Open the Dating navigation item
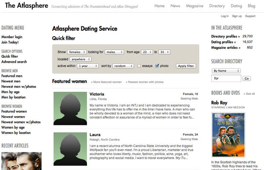Viewport: 264px width, 170px height. click(x=236, y=6)
